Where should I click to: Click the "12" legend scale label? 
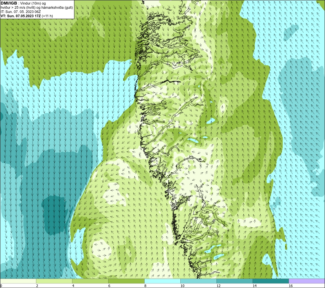click(x=218, y=286)
